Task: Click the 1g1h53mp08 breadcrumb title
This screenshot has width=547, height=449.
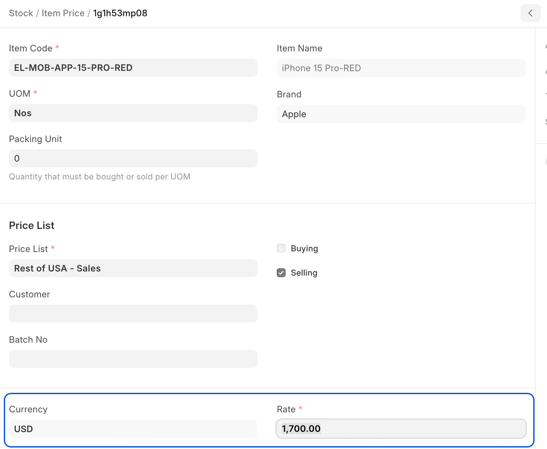Action: (x=120, y=13)
